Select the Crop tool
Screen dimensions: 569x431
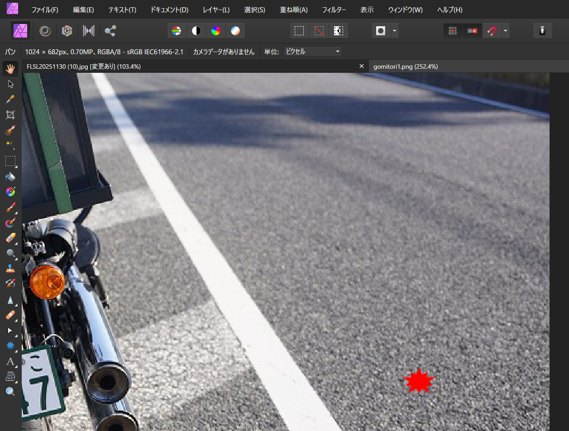(x=10, y=115)
